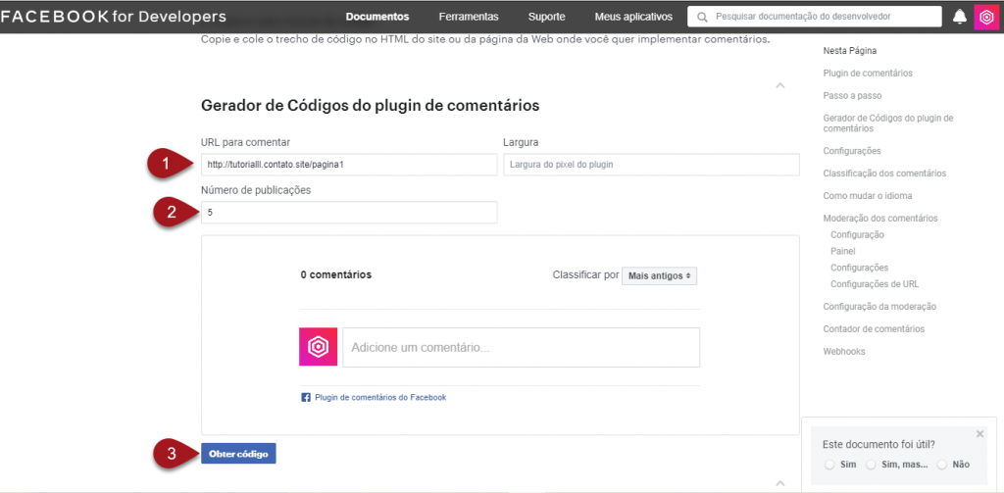Collapse the section with the top chevron
Image resolution: width=1004 pixels, height=493 pixels.
tap(780, 86)
